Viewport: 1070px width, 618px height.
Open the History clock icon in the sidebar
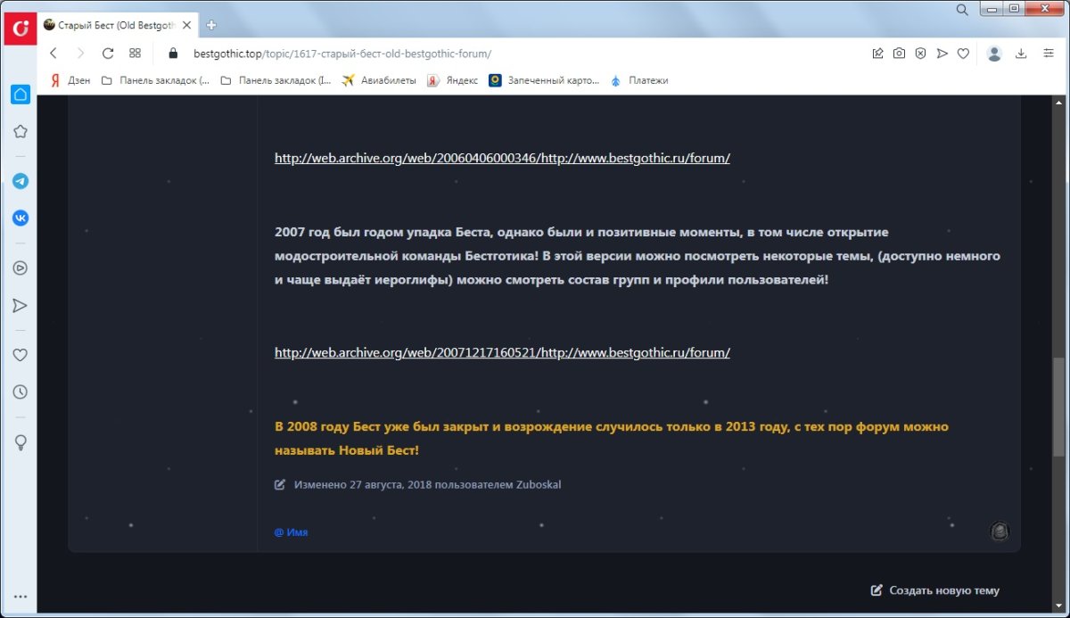(20, 391)
